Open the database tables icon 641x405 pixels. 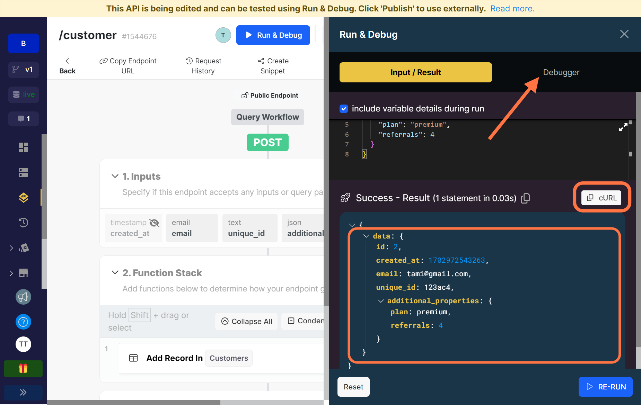[x=23, y=172]
